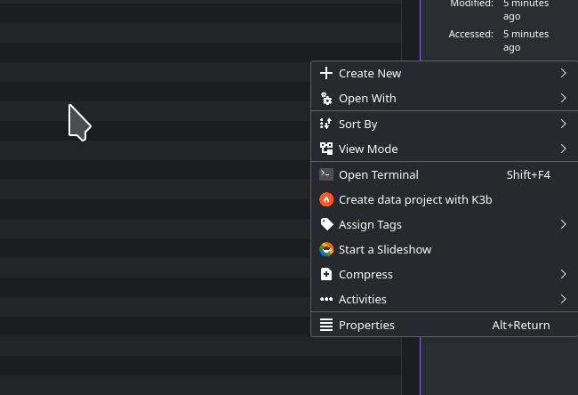Expand the Sort By submenu arrow

[564, 124]
